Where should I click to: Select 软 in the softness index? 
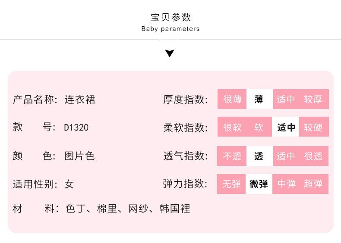[259, 128]
